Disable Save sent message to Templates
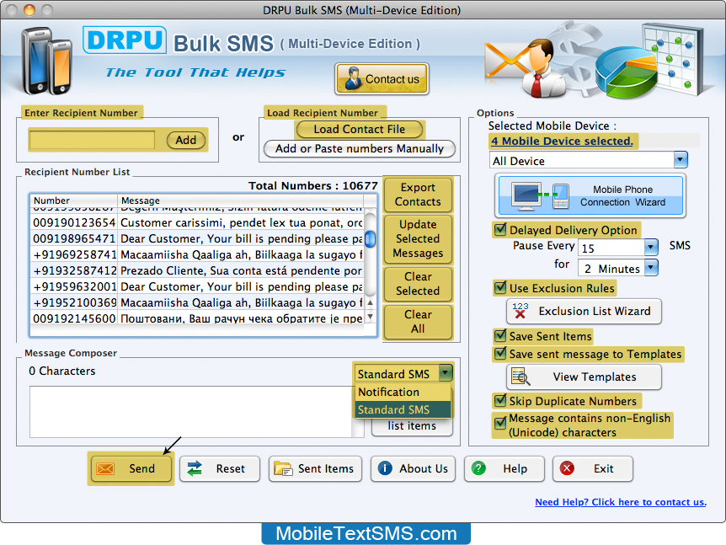726x545 pixels. click(x=500, y=354)
